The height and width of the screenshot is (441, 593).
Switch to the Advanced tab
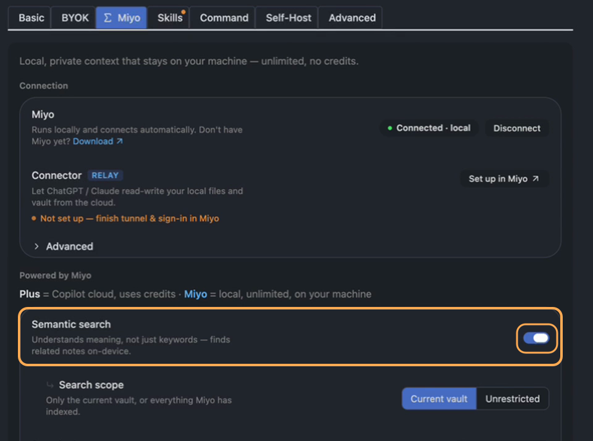coord(350,17)
